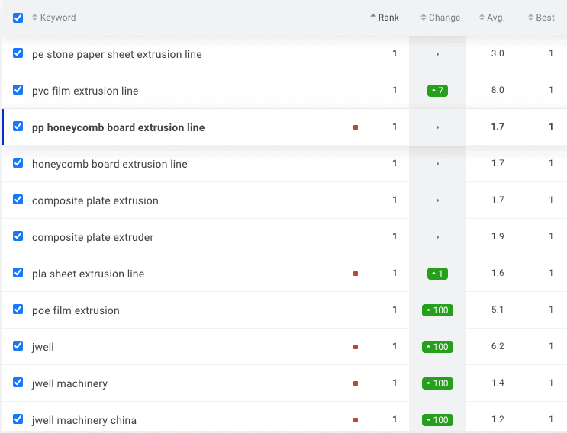567x433 pixels.
Task: Sort table by Keyword column
Action: coord(57,18)
